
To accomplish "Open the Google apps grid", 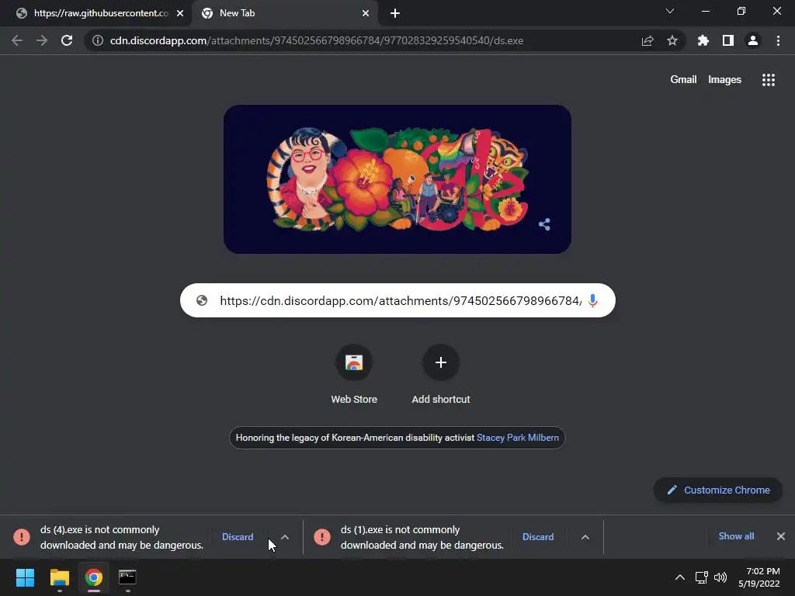I will (x=769, y=80).
